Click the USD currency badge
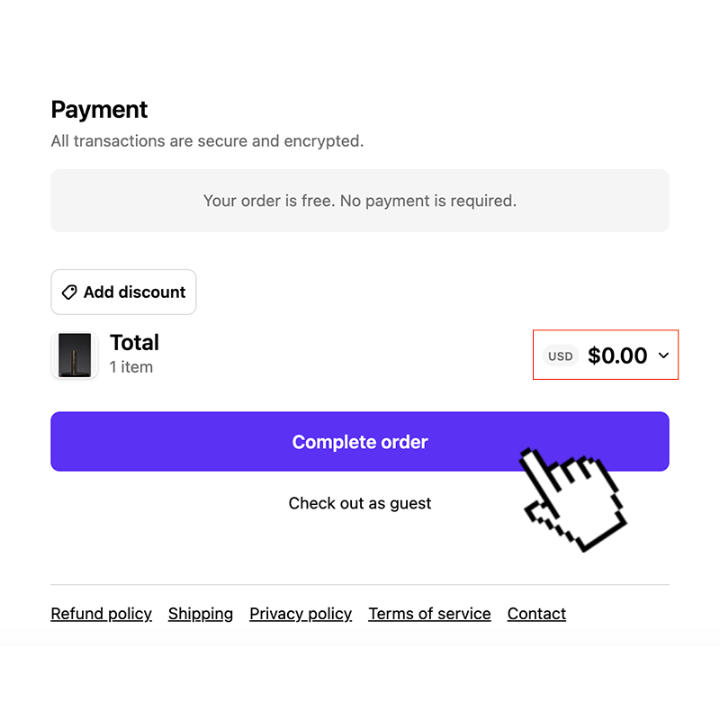This screenshot has width=720, height=720. click(x=560, y=356)
